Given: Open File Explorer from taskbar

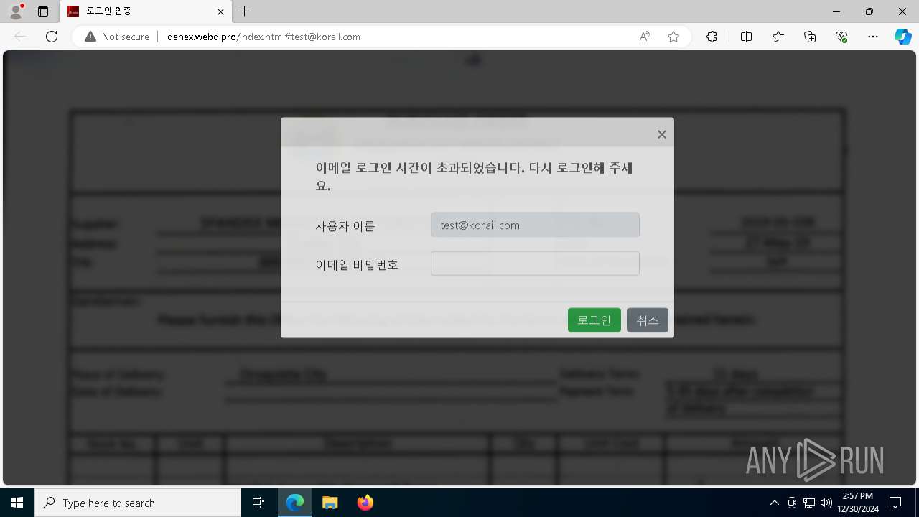Looking at the screenshot, I should pos(330,503).
